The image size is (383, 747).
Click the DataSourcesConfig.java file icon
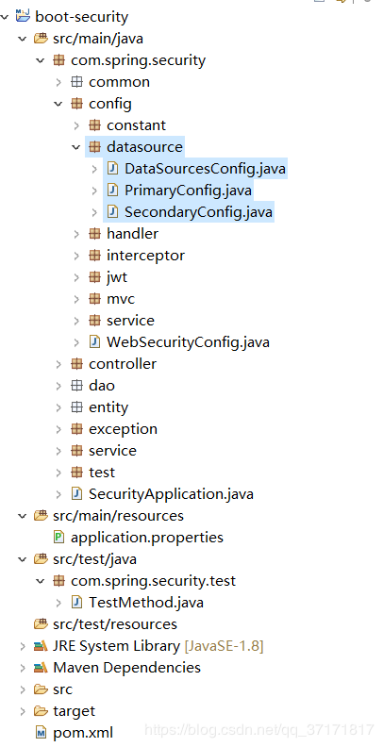tap(112, 169)
